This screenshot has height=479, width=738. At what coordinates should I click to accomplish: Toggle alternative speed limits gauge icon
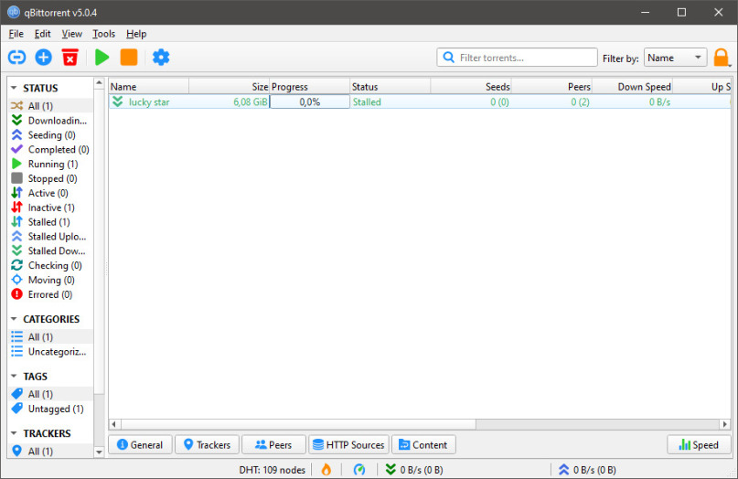pos(358,469)
